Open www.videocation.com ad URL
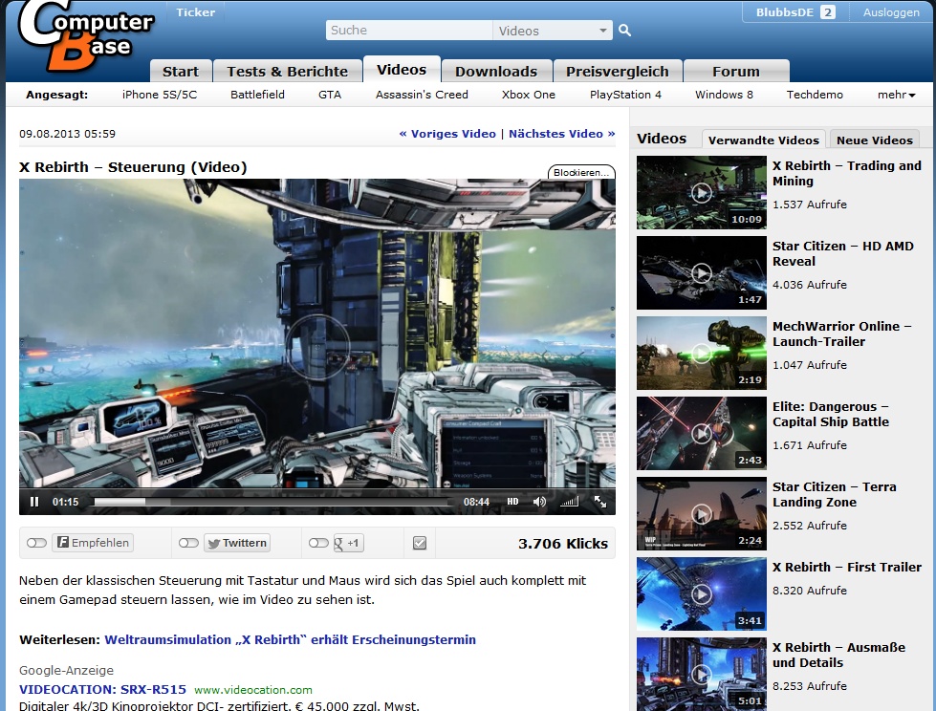The width and height of the screenshot is (936, 711). tap(253, 690)
